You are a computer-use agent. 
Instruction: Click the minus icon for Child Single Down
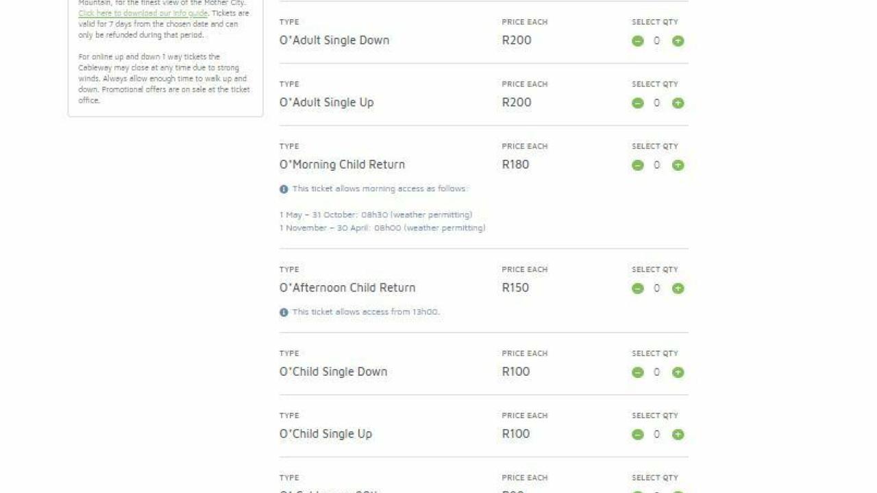[x=637, y=372]
